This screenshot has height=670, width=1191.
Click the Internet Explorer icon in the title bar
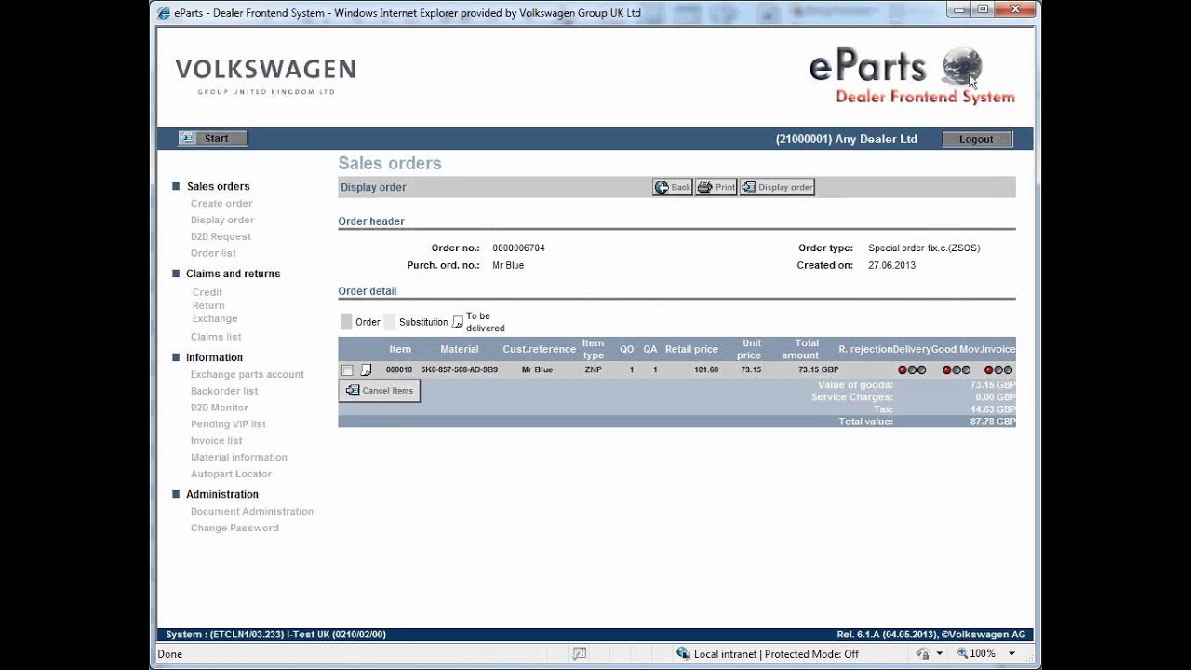(164, 13)
